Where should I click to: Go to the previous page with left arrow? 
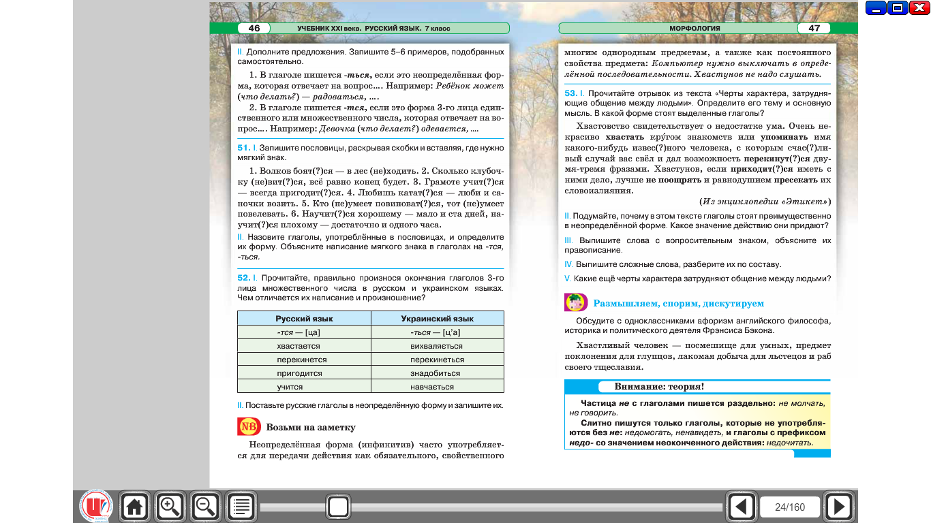[x=742, y=507]
